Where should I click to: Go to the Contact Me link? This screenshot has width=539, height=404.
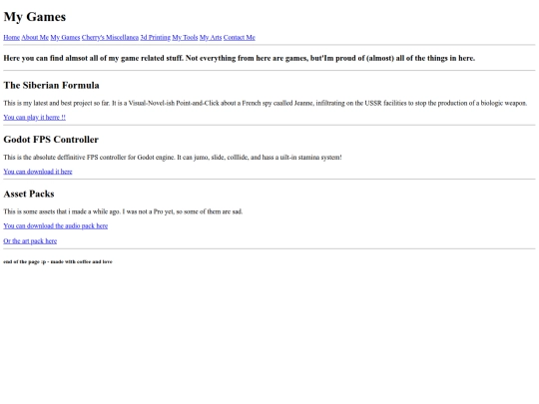coord(240,38)
